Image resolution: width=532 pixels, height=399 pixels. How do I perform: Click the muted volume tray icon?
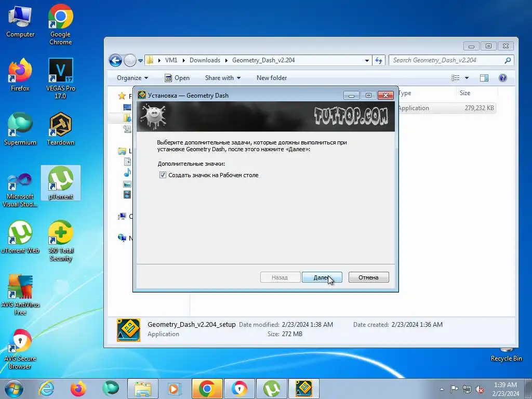tap(480, 389)
